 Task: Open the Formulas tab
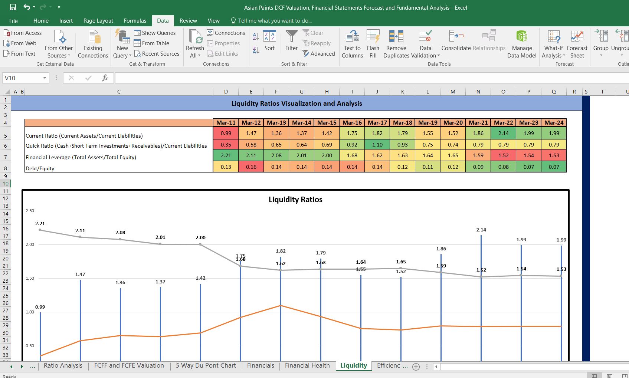[x=135, y=21]
